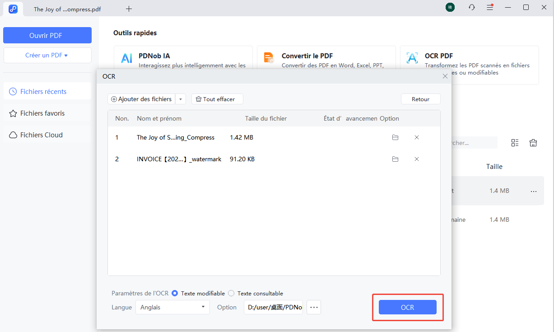
Task: Open the hamburger menu in title bar
Action: pyautogui.click(x=490, y=8)
